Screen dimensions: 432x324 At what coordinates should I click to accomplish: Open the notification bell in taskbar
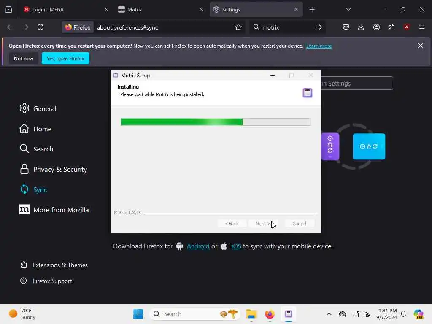pos(403,314)
